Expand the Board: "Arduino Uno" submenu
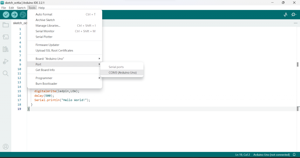The height and width of the screenshot is (158, 300). click(x=65, y=59)
